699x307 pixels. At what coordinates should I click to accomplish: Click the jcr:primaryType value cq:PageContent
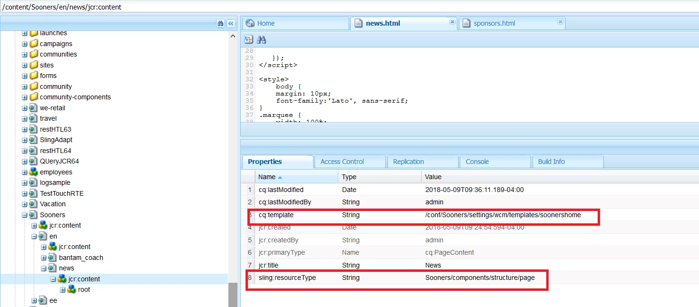pos(450,252)
